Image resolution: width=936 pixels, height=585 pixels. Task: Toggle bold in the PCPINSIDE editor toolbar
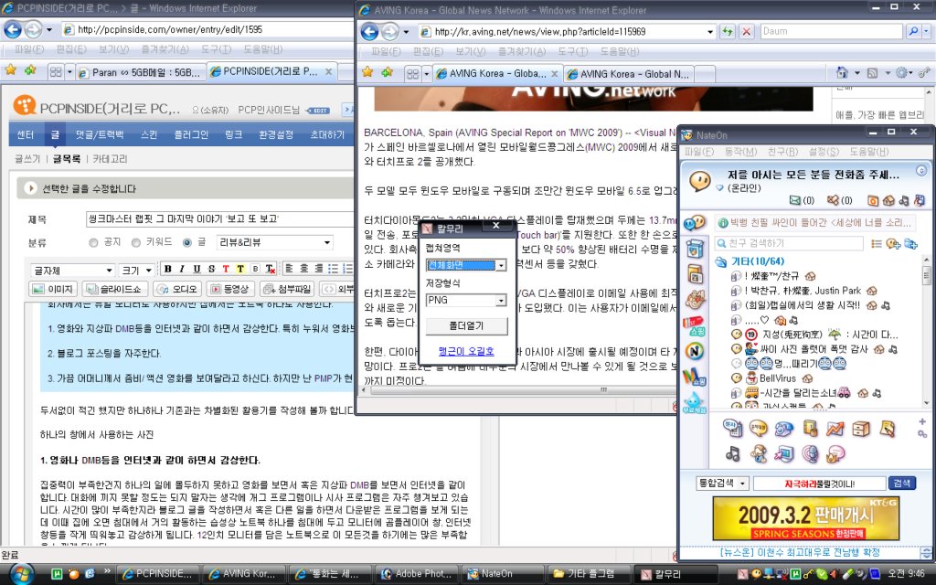coord(168,270)
